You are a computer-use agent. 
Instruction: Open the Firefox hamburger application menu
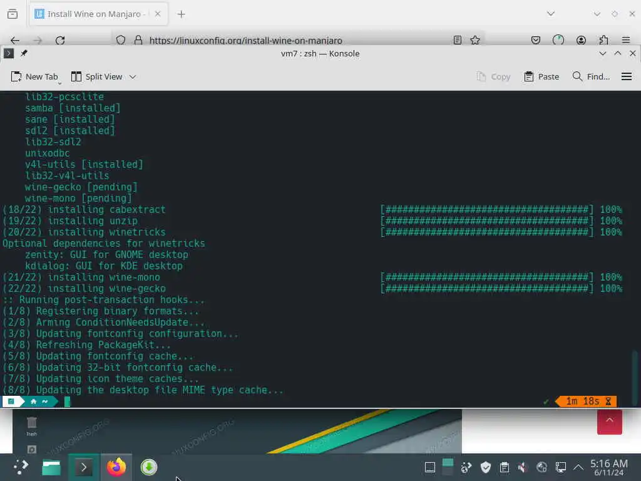626,40
